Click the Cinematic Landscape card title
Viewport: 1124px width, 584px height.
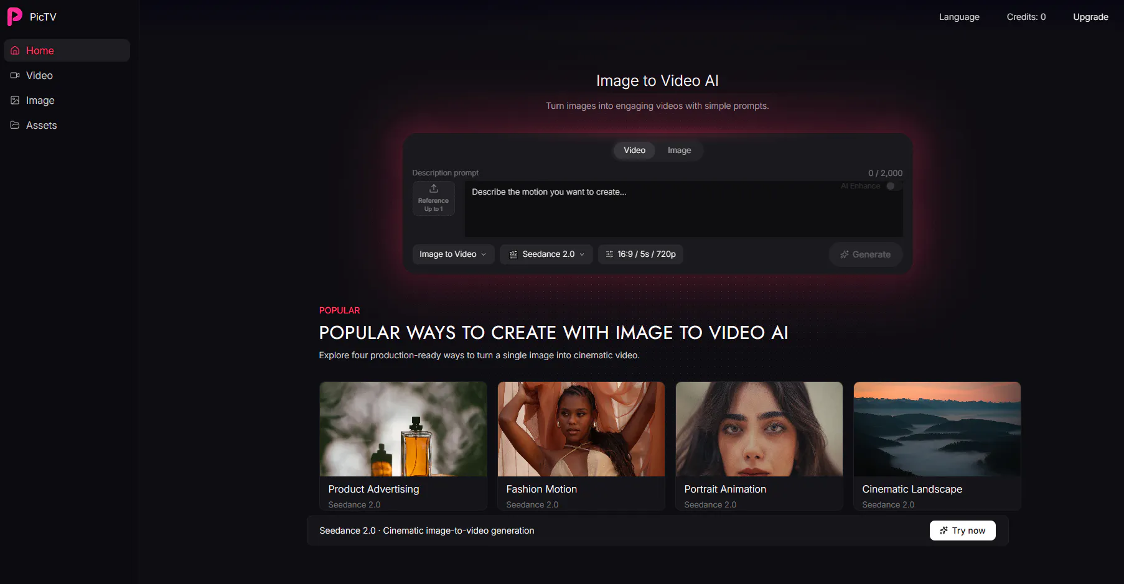tap(912, 489)
